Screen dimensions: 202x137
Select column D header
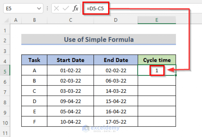tap(116, 20)
